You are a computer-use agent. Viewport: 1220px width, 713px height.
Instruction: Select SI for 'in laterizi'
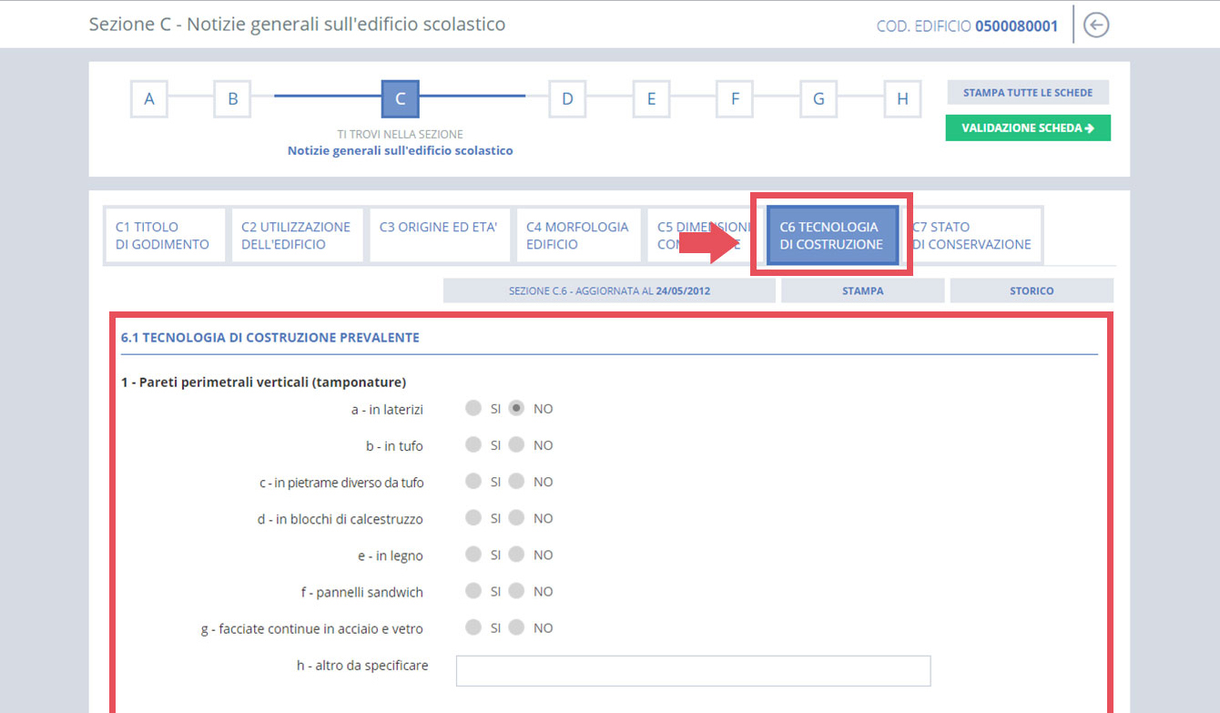(x=473, y=409)
